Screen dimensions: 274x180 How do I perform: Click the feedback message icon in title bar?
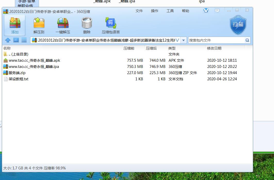[x=217, y=11]
